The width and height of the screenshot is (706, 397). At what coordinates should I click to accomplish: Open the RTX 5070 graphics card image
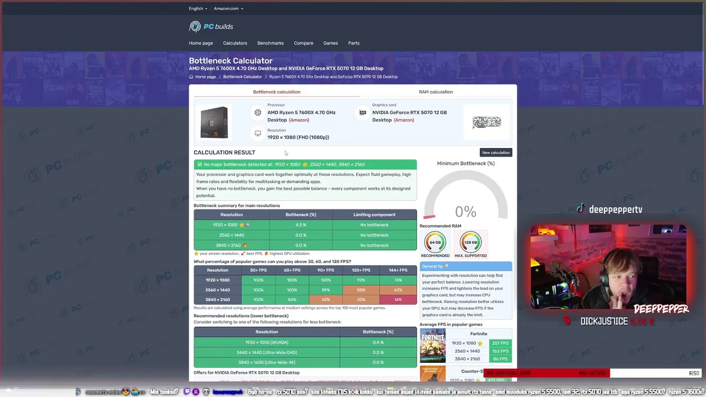pyautogui.click(x=486, y=122)
